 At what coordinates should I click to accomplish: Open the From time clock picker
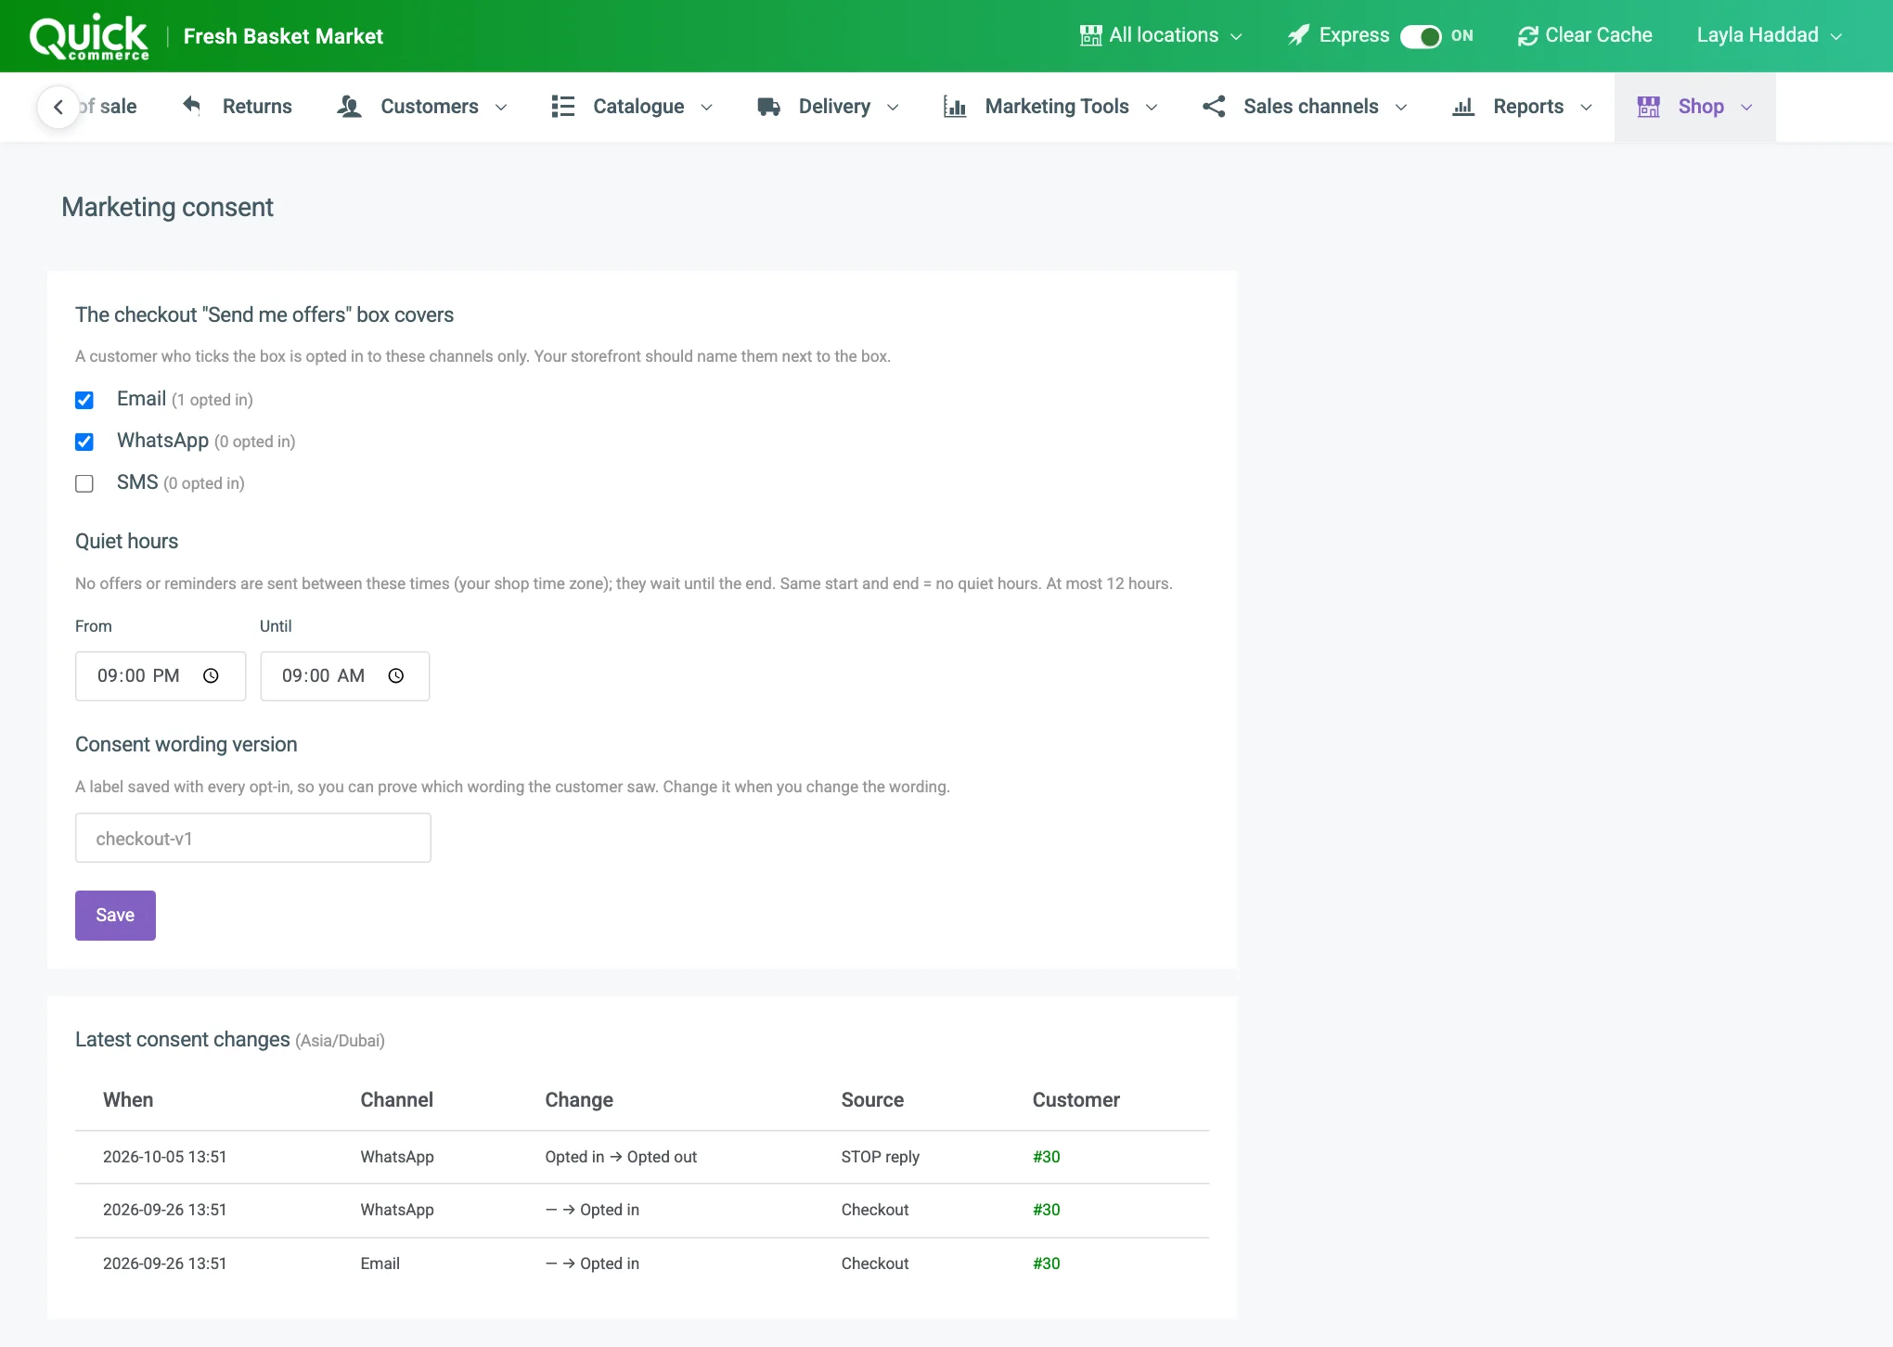(x=211, y=676)
